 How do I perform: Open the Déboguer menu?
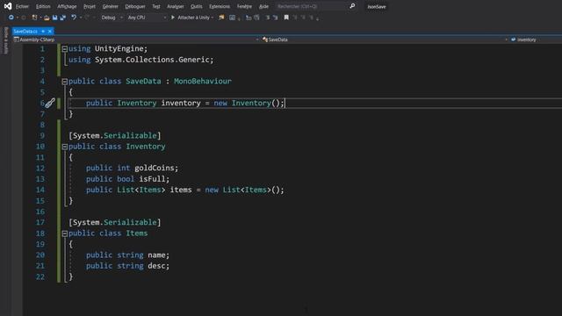click(x=135, y=6)
